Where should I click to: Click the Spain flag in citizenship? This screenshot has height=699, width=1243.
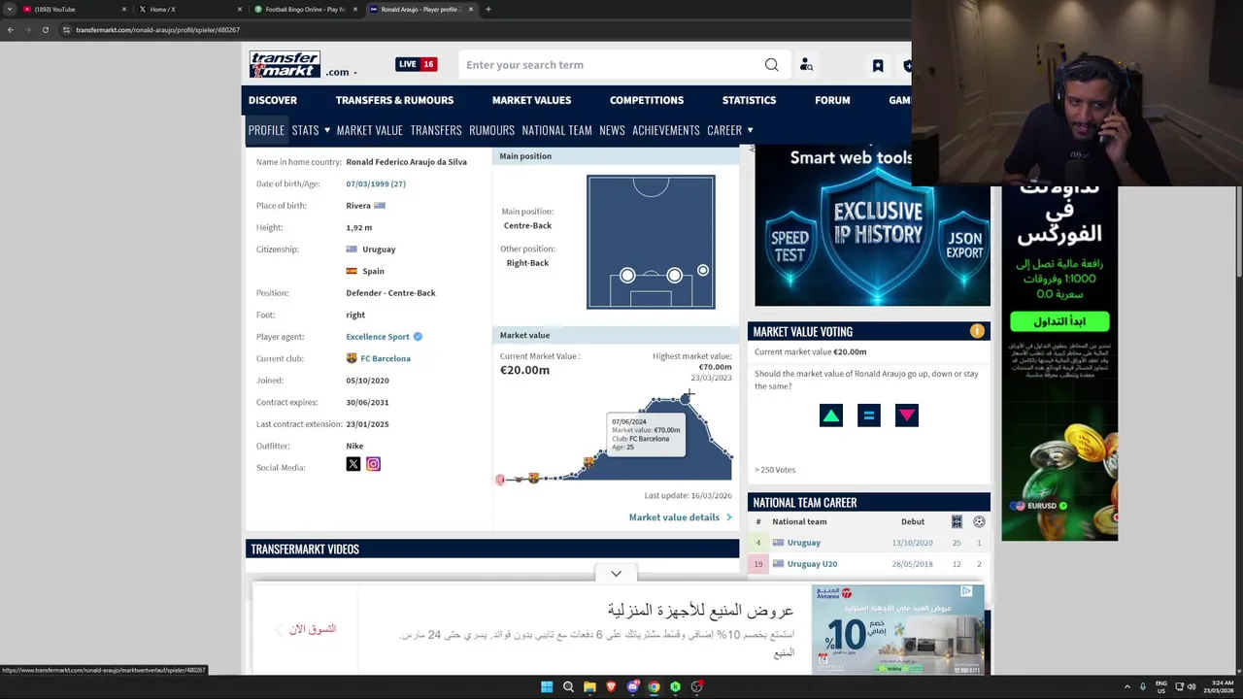pos(352,271)
